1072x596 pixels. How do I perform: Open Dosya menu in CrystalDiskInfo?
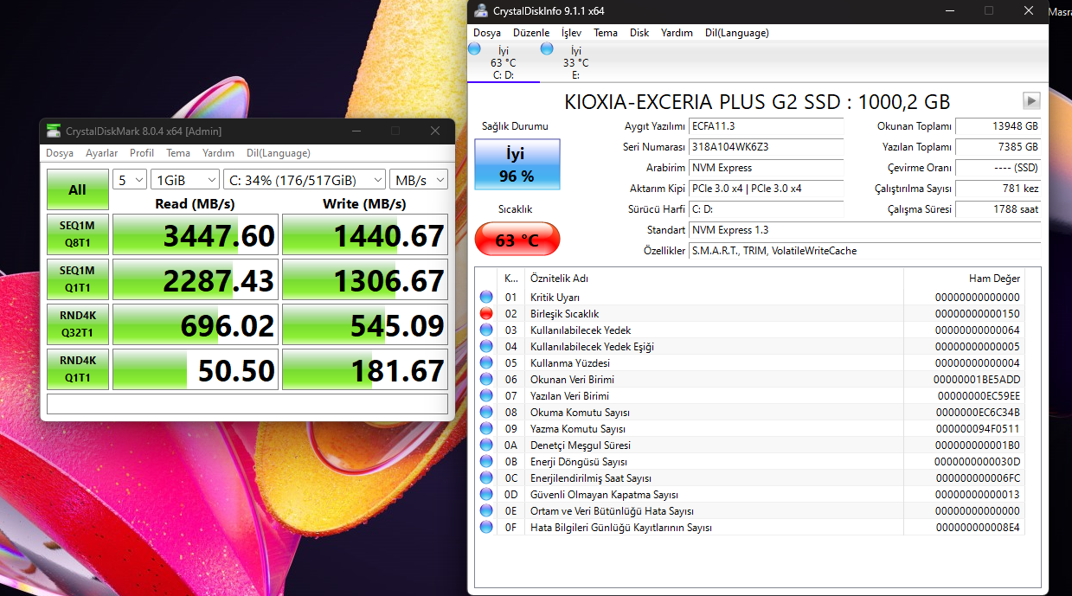[487, 33]
